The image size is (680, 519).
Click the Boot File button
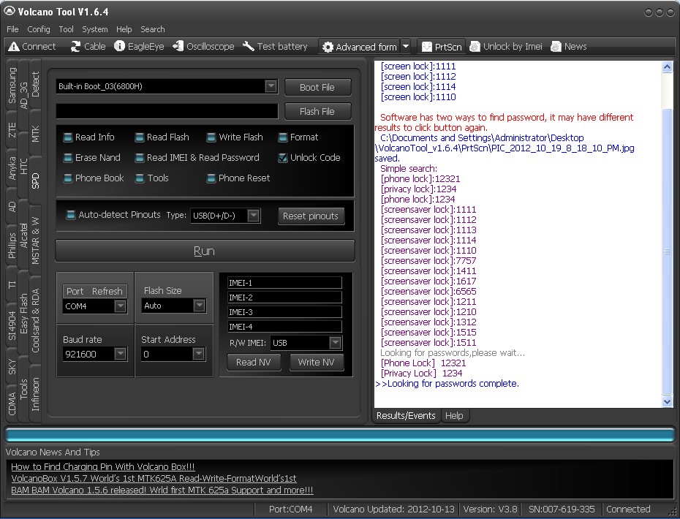pos(317,87)
